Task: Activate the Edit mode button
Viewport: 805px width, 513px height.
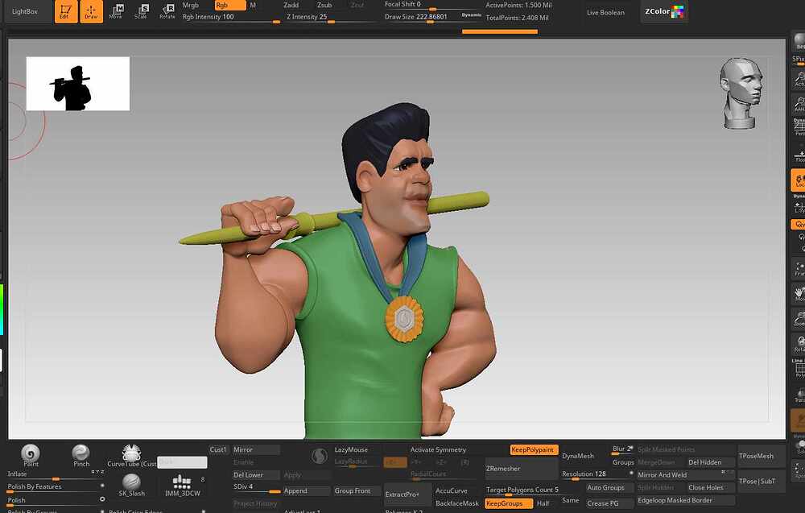Action: pos(66,11)
